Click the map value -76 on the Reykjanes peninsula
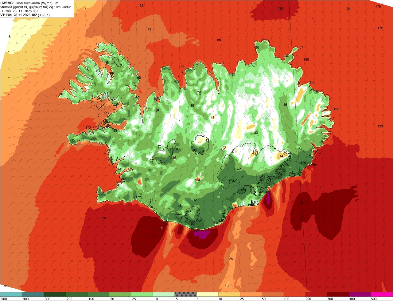The image size is (393, 301). click(103, 194)
